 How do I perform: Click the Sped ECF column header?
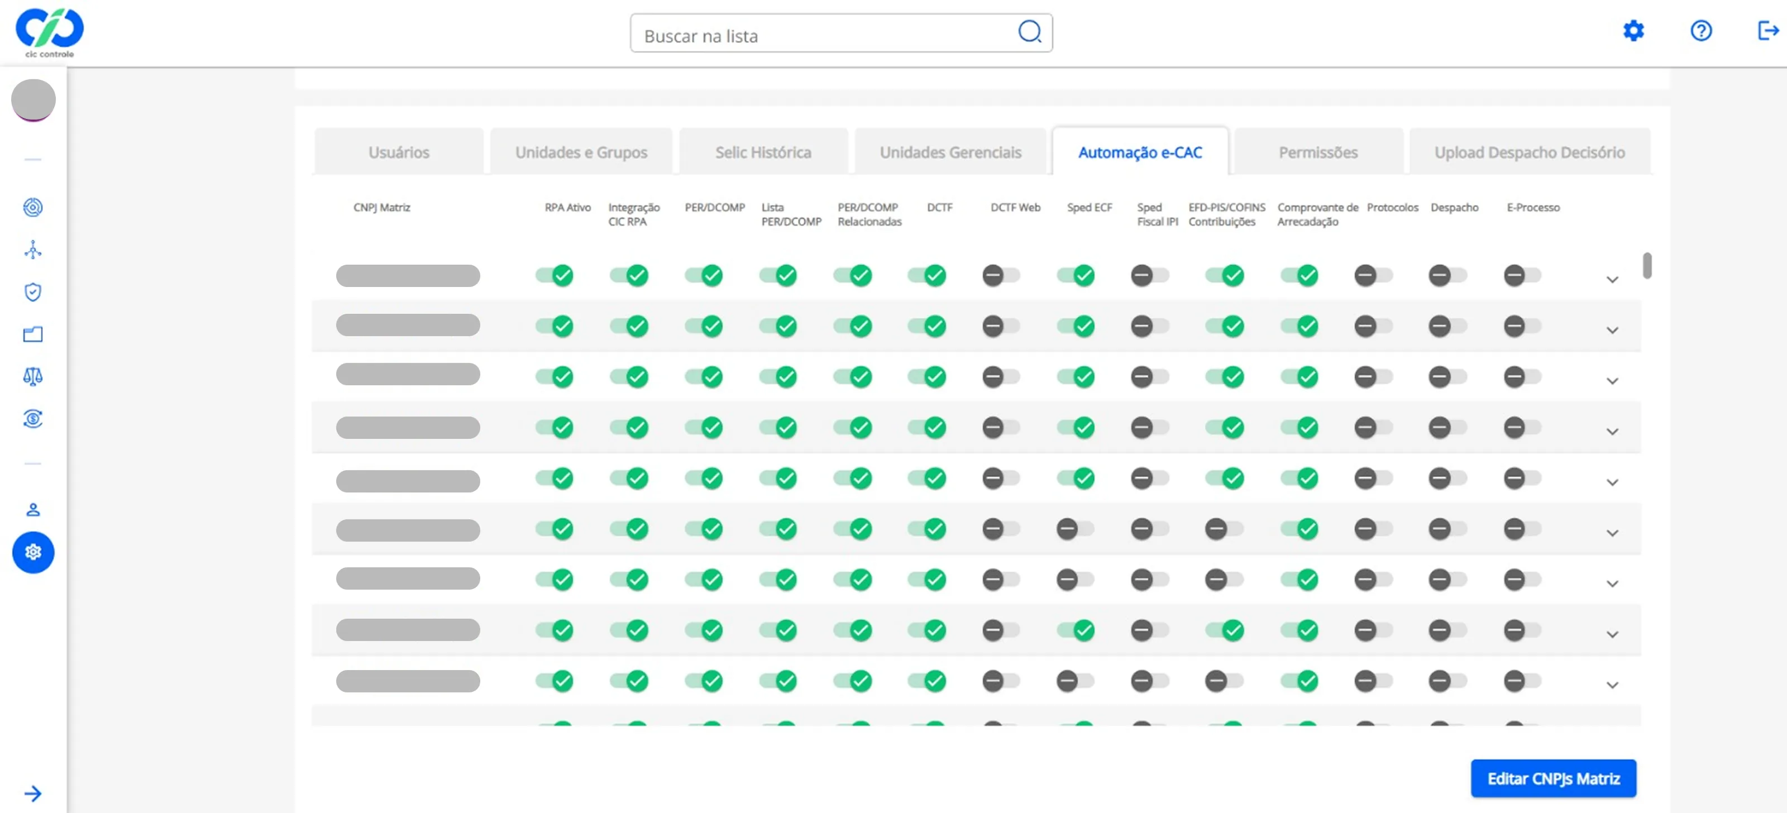(1089, 207)
